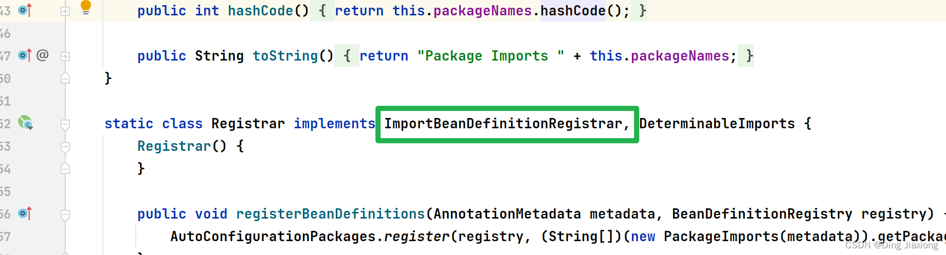Click the registerBeanDefinitions override gutter icon
Viewport: 946px width, 255px height.
[25, 213]
